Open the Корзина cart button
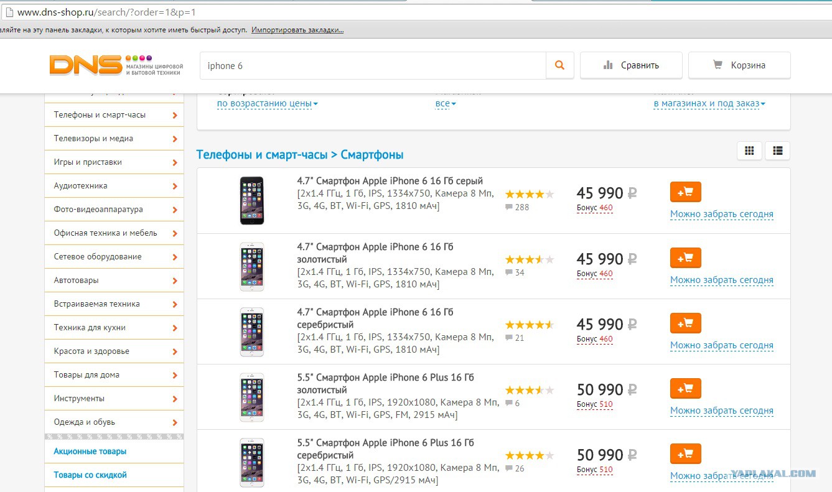832x492 pixels. coord(739,65)
